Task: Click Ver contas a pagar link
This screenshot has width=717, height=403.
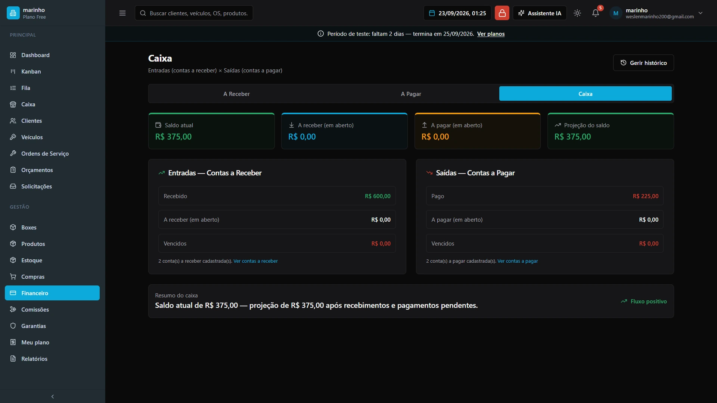Action: (x=518, y=261)
